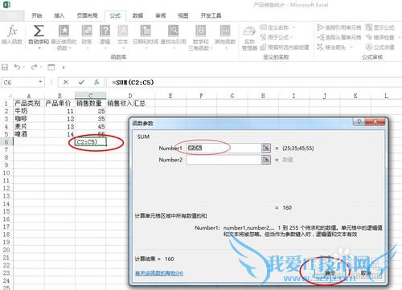Switch to the 插入 (Insert) tab
The height and width of the screenshot is (290, 402).
tap(59, 15)
